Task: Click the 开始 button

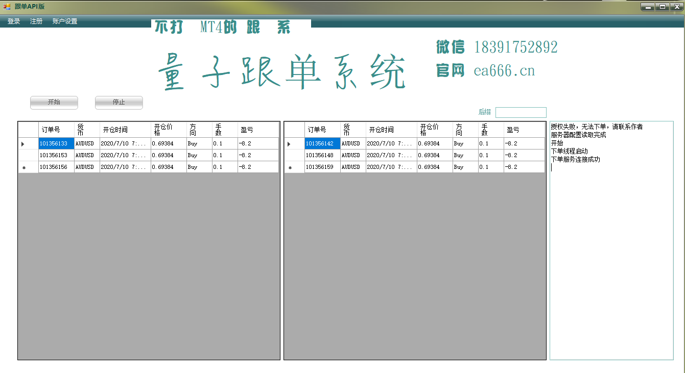Action: coord(54,103)
